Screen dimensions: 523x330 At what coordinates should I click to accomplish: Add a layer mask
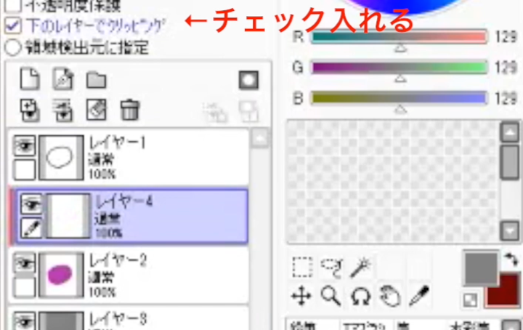249,80
